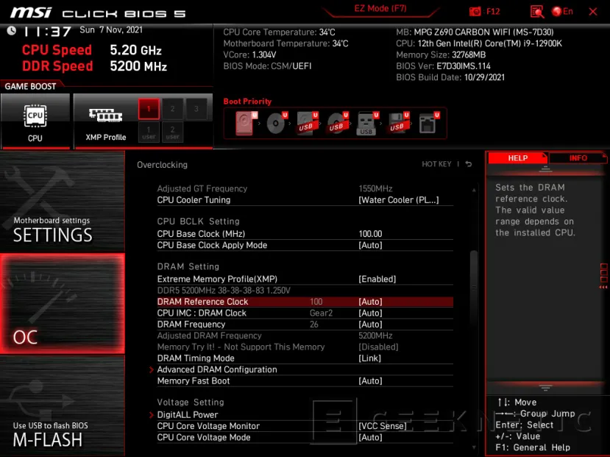
Task: Click the Boot Priority label
Action: pyautogui.click(x=247, y=102)
